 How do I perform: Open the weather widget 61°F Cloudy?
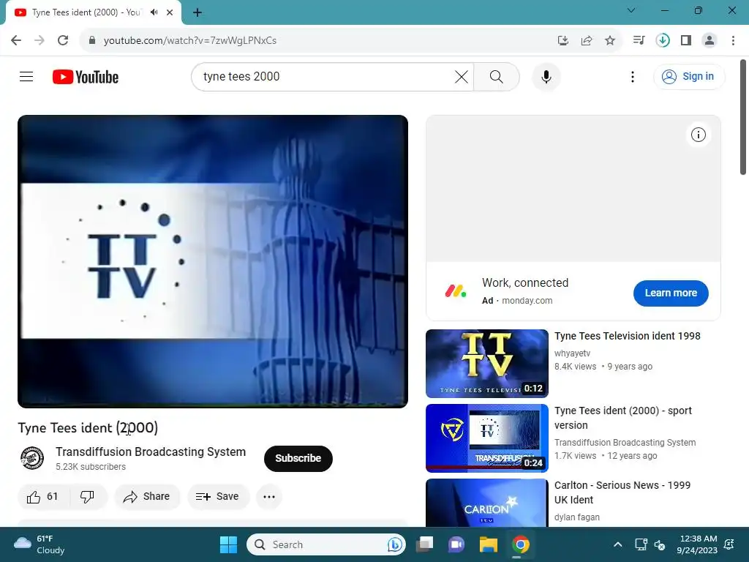click(39, 544)
